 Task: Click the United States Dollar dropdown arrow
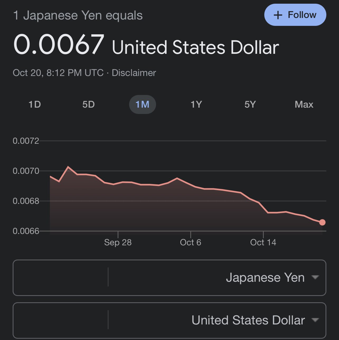(x=315, y=320)
